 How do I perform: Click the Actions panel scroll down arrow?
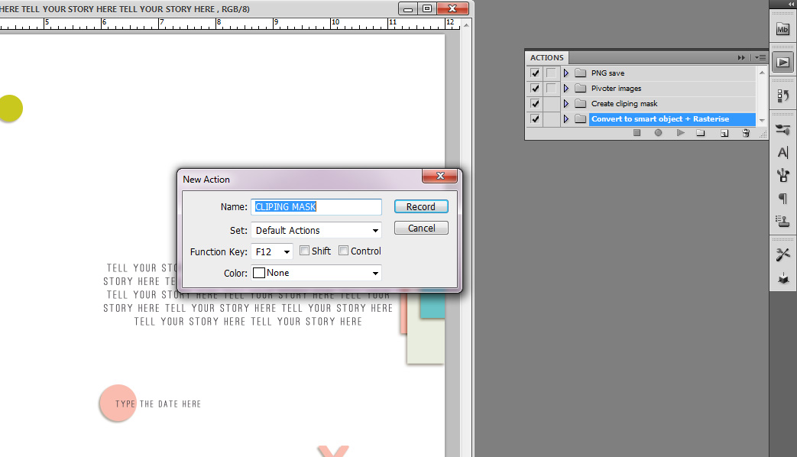pyautogui.click(x=762, y=121)
